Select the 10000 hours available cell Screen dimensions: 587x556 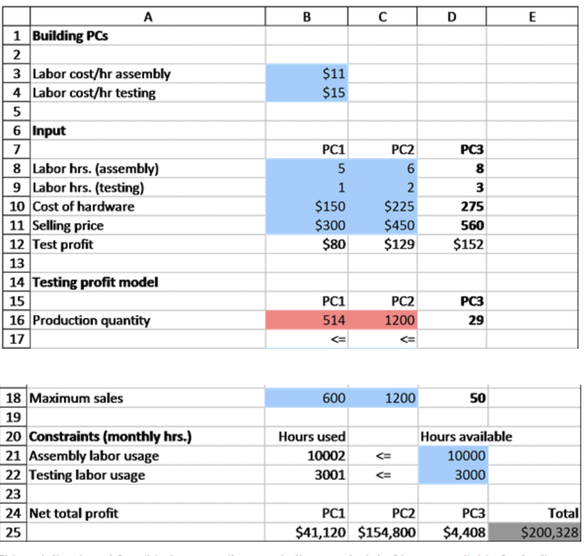(451, 456)
